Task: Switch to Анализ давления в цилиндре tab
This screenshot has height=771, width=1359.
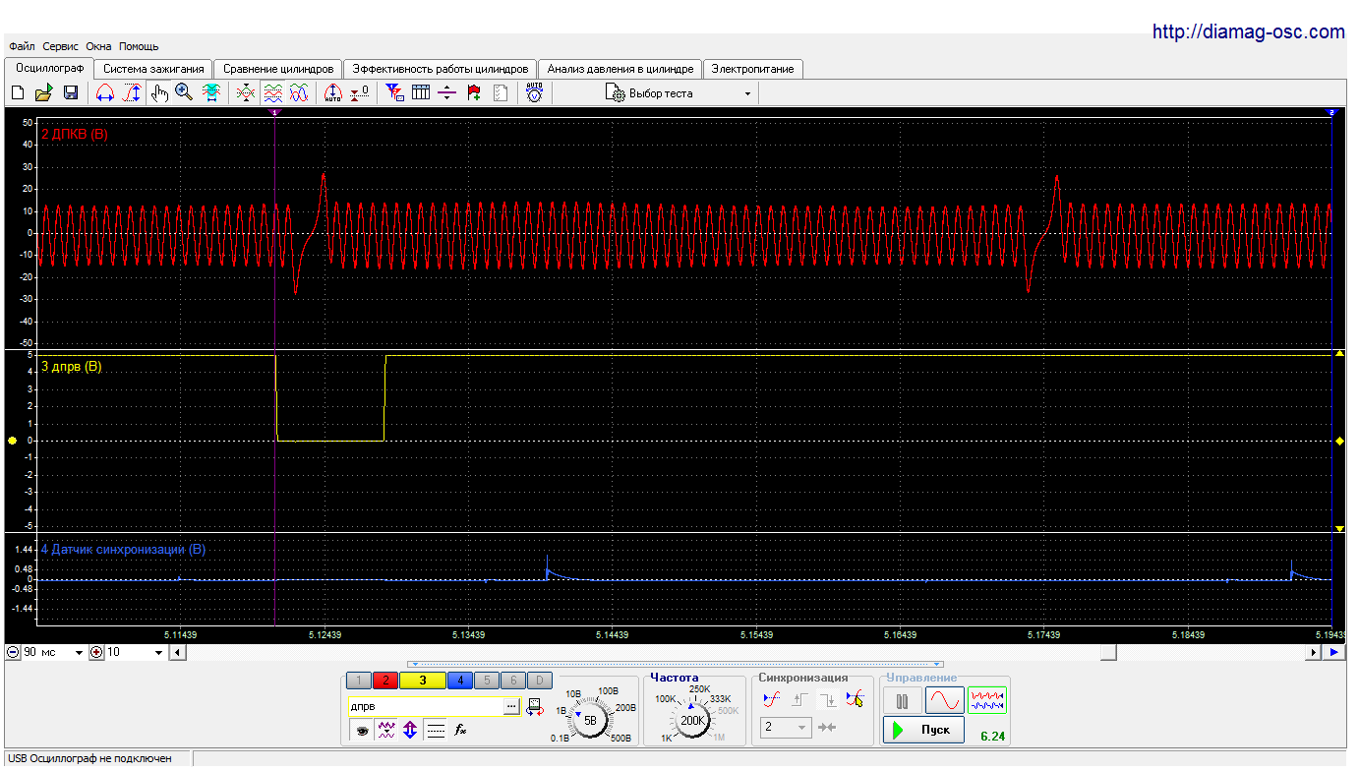Action: coord(620,69)
